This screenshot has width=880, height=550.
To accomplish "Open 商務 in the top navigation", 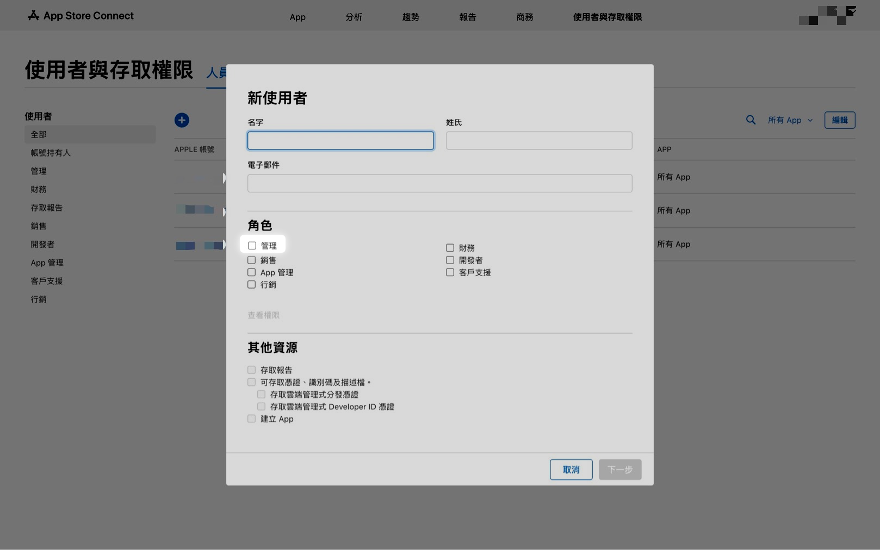I will point(524,17).
